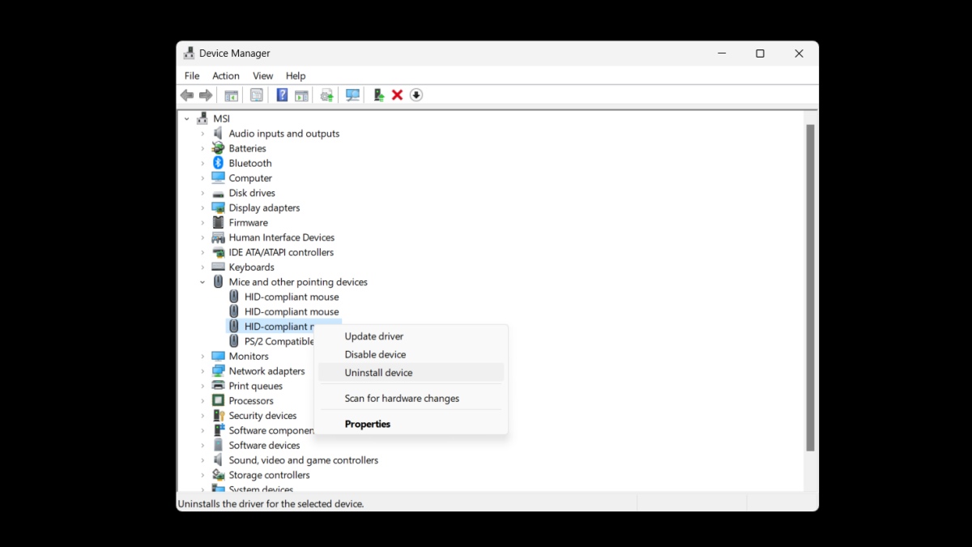Expand the Bluetooth node chevron

coord(202,163)
